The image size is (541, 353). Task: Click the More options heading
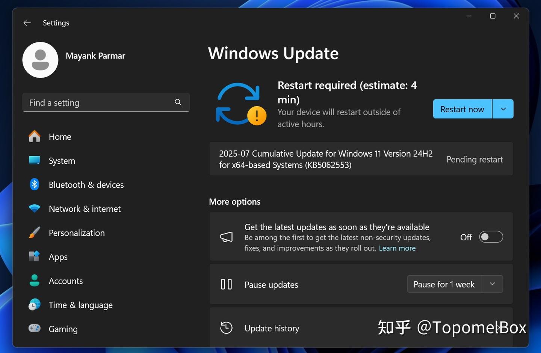pyautogui.click(x=235, y=202)
